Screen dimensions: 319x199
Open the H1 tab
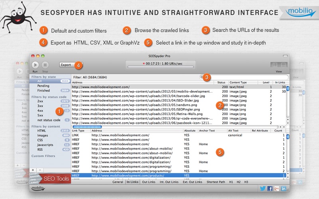(231, 182)
